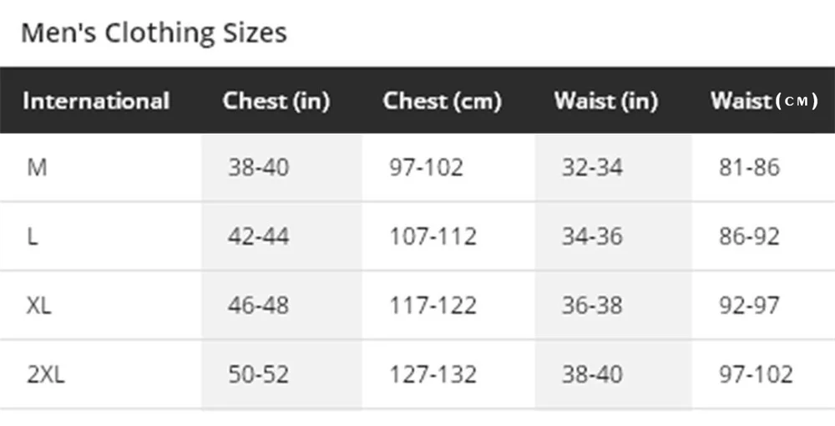Image resolution: width=835 pixels, height=426 pixels.
Task: Click the 32-34 waist inches cell
Action: click(x=592, y=167)
